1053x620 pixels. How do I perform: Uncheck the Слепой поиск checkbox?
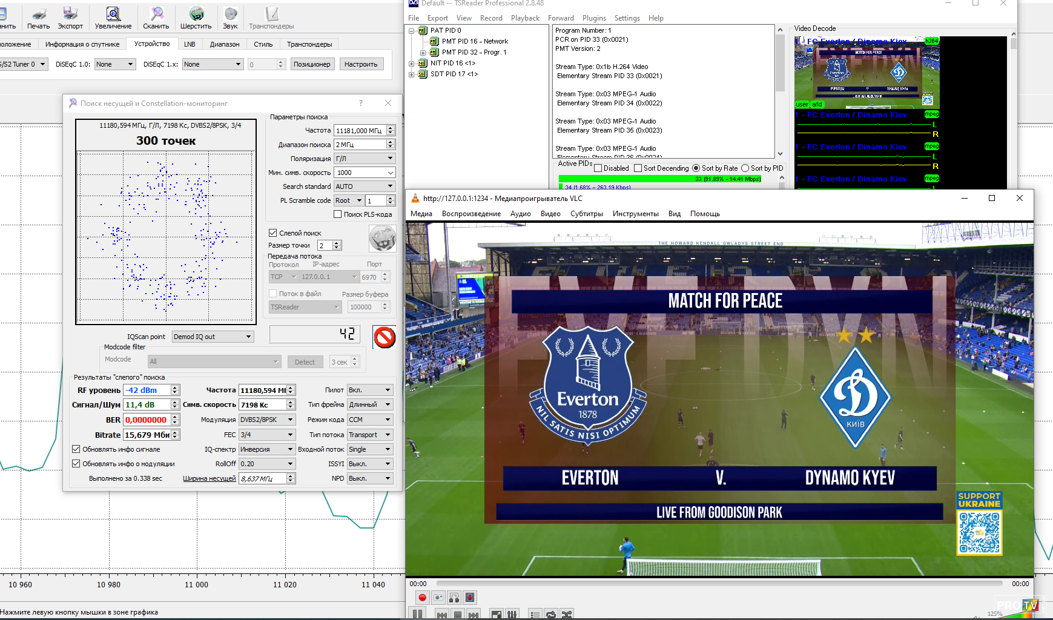pos(273,233)
